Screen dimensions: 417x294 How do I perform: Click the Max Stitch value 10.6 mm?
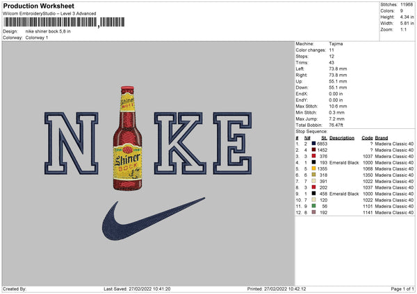338,106
